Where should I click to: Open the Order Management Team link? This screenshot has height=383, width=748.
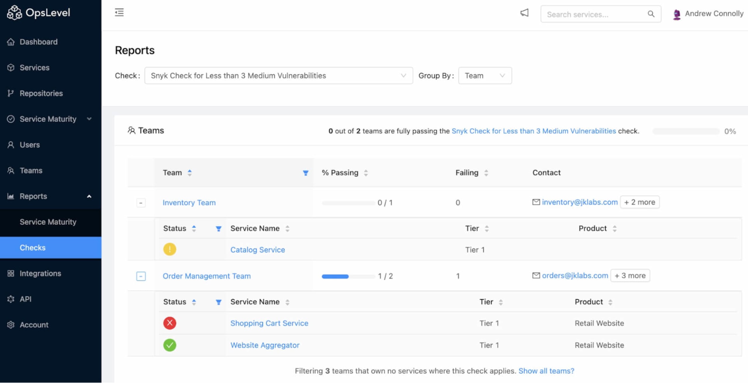207,276
